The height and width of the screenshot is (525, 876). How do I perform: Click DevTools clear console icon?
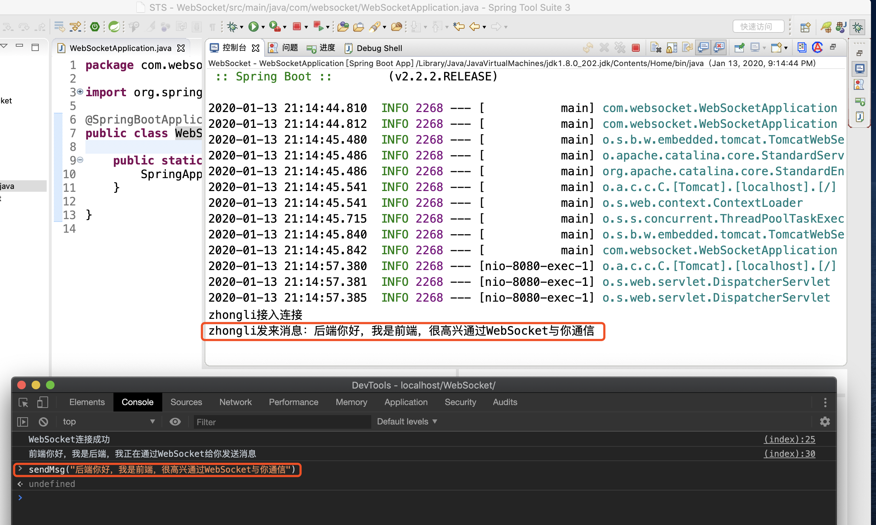point(43,422)
